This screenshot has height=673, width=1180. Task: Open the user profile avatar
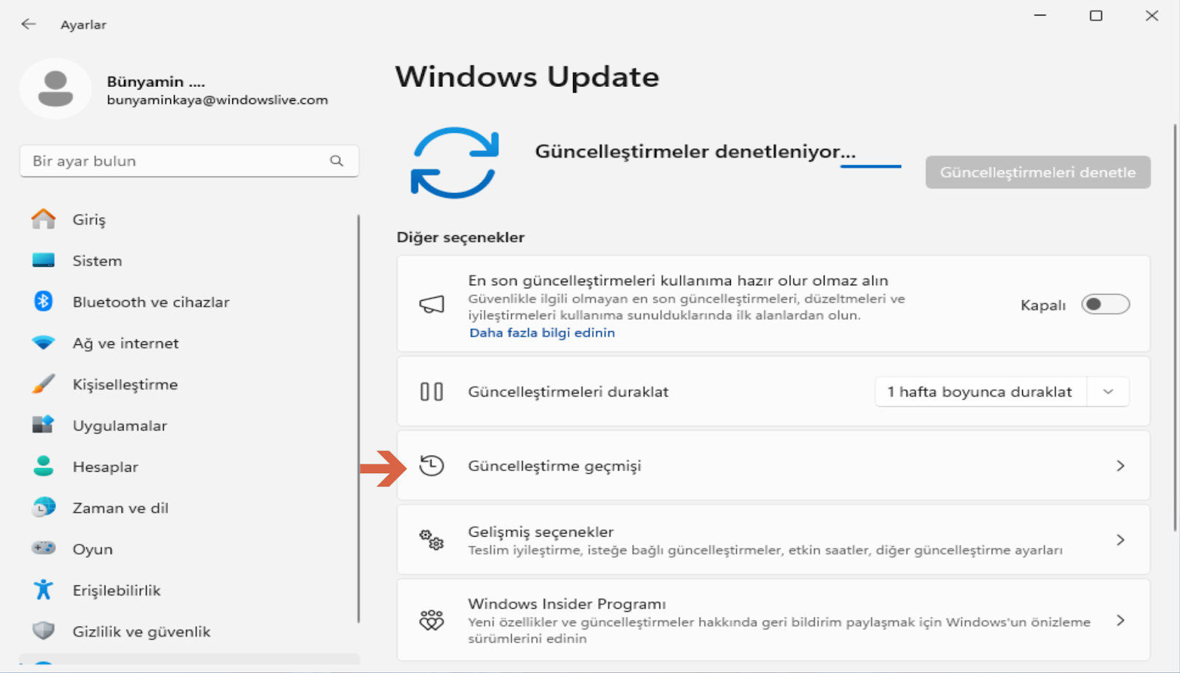click(55, 88)
